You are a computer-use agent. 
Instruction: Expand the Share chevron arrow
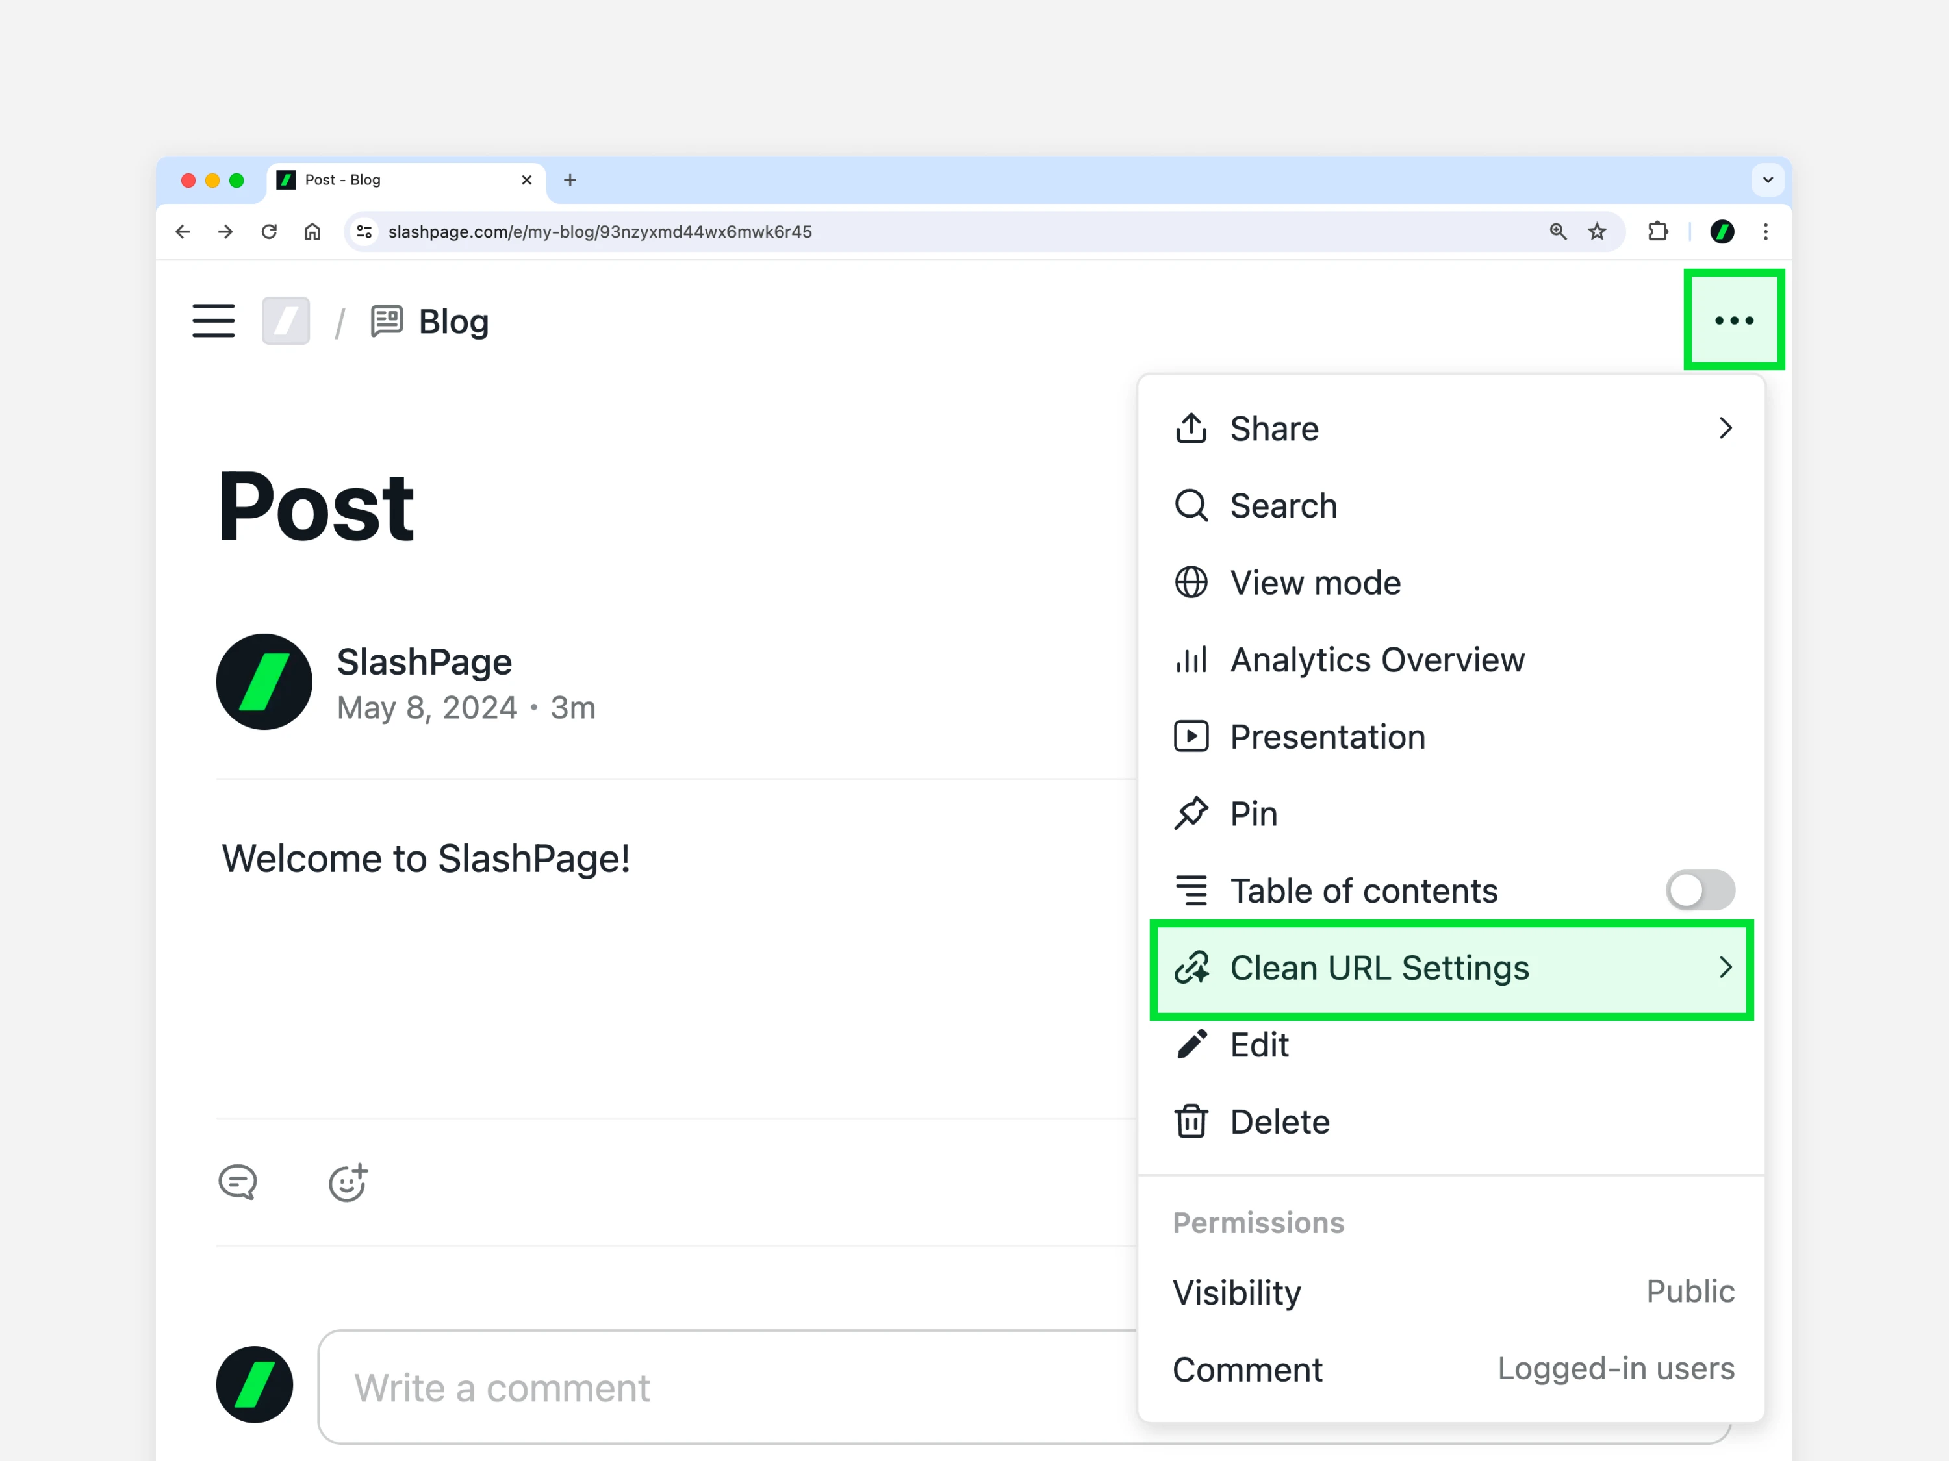tap(1726, 428)
